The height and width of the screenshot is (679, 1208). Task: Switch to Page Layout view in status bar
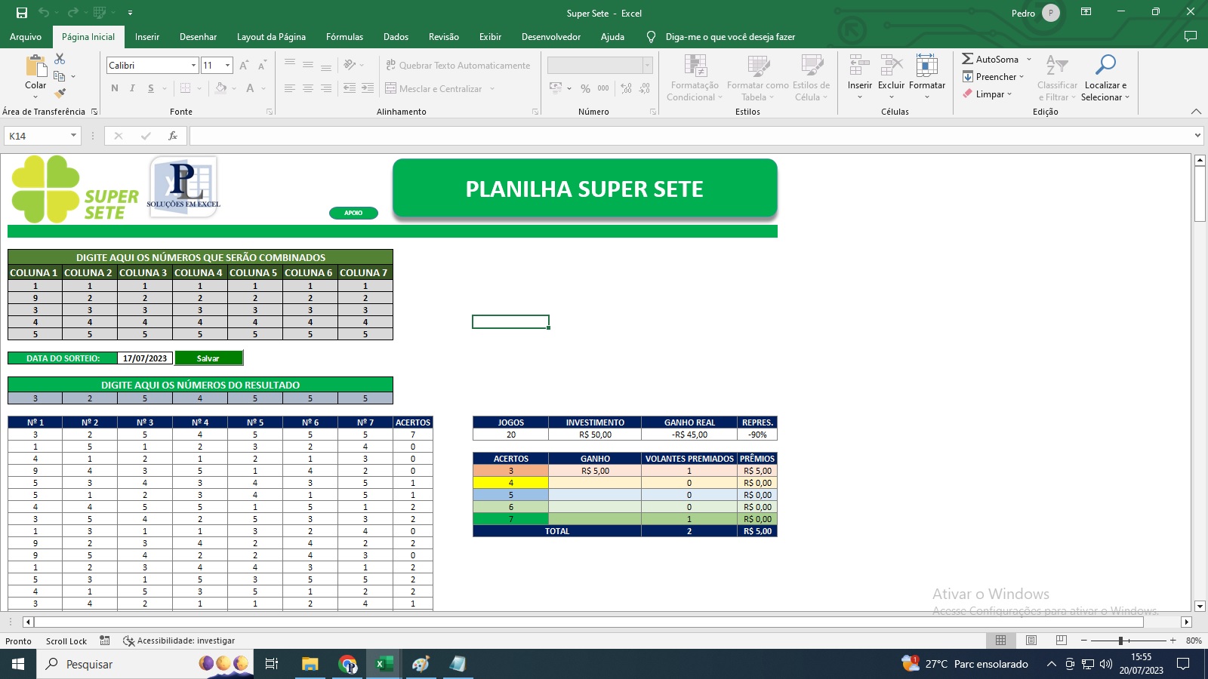[1031, 641]
